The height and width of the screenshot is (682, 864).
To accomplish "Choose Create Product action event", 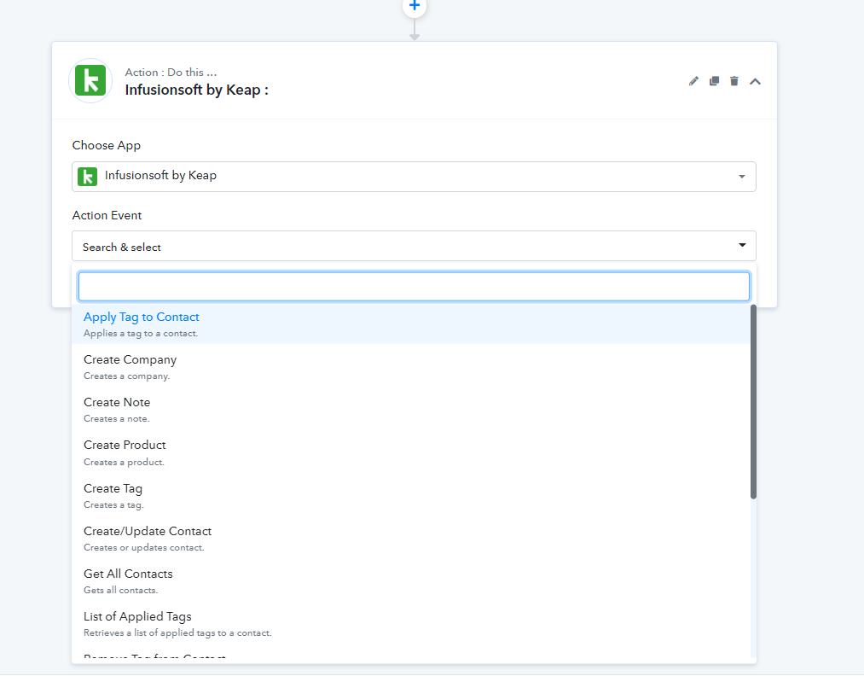I will coord(410,452).
